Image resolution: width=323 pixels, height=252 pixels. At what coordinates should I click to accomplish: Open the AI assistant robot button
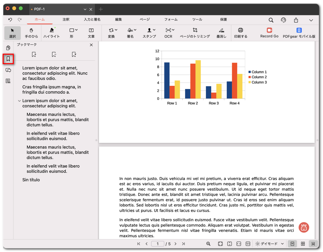304,227
